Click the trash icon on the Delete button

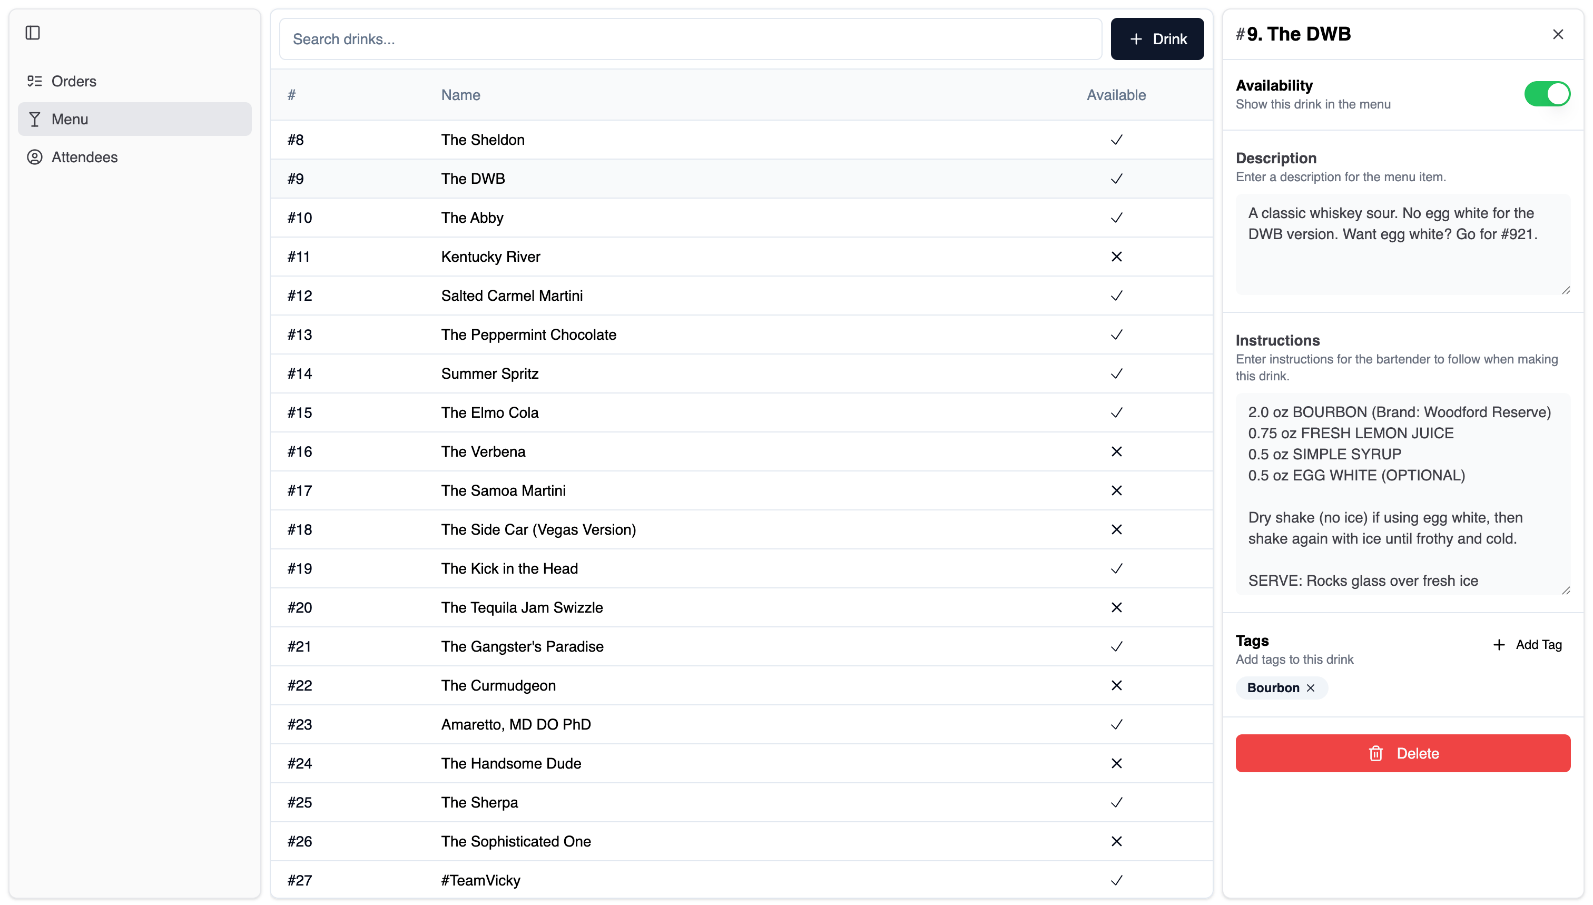pos(1376,753)
